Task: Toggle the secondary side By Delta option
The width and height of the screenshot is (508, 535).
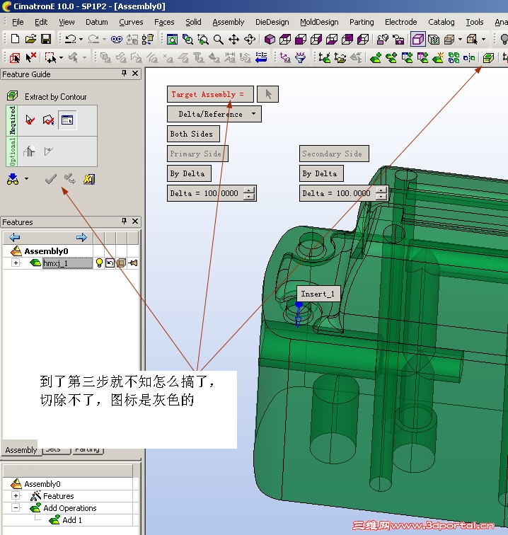Action: (321, 173)
